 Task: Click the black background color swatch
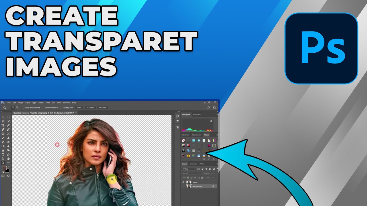tap(7, 171)
